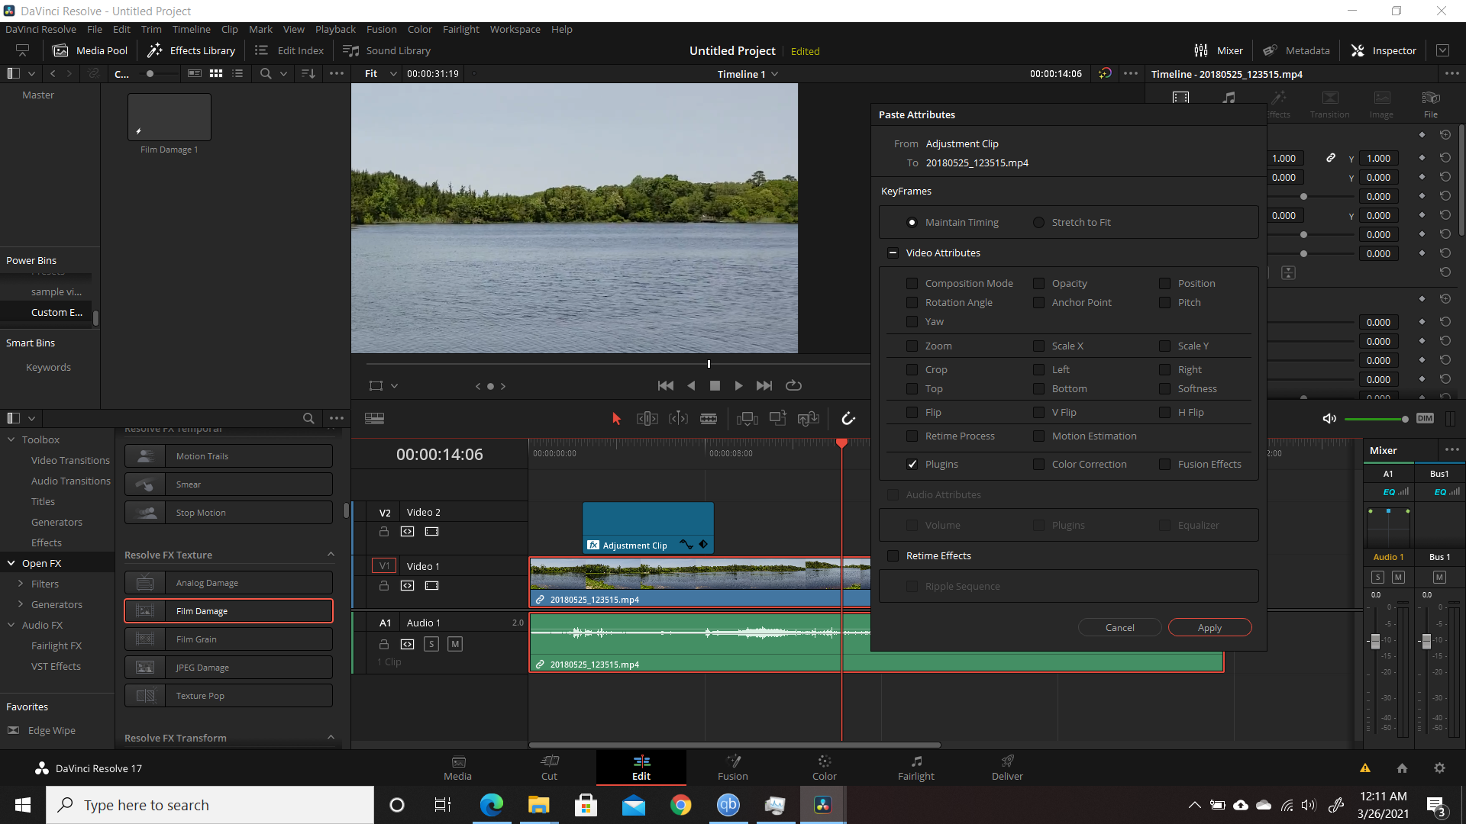The width and height of the screenshot is (1466, 824).
Task: Open Project Settings gear icon
Action: [x=1439, y=768]
